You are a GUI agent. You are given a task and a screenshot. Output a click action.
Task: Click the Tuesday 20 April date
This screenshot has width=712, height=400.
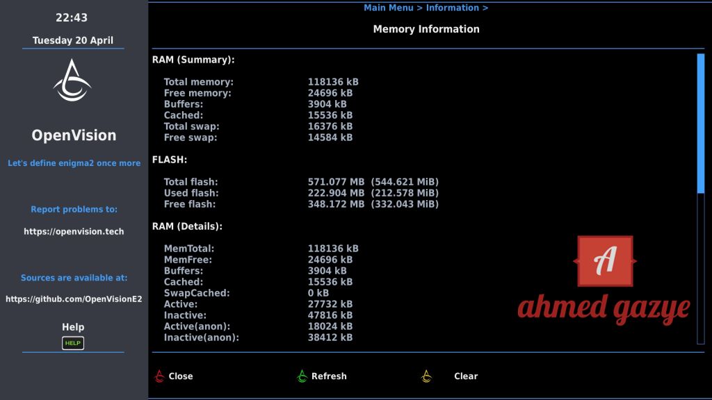tap(72, 40)
